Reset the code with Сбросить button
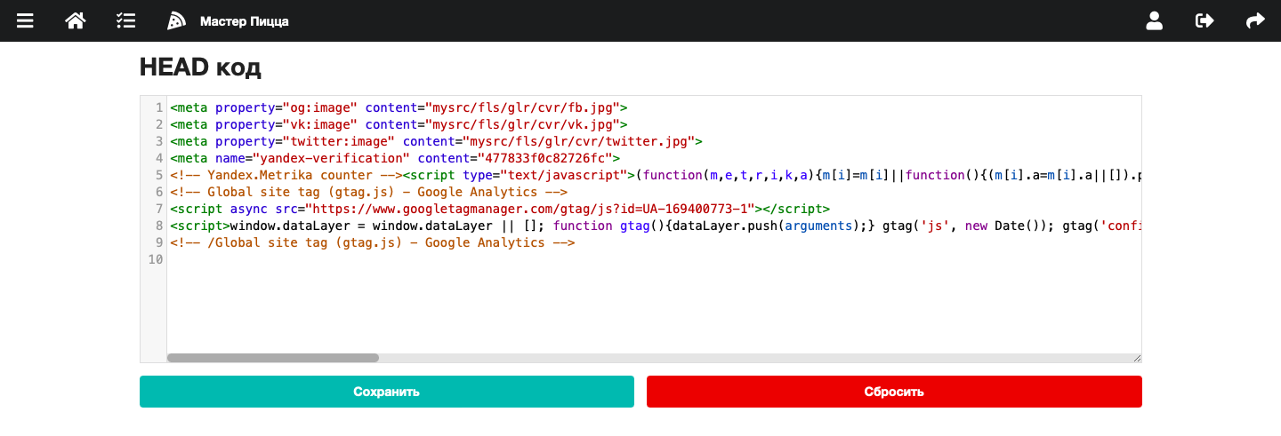 coord(894,392)
